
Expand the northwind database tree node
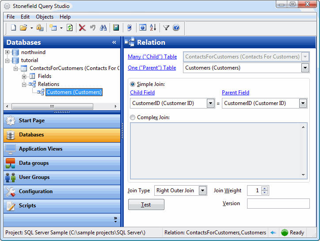pyautogui.click(x=8, y=52)
